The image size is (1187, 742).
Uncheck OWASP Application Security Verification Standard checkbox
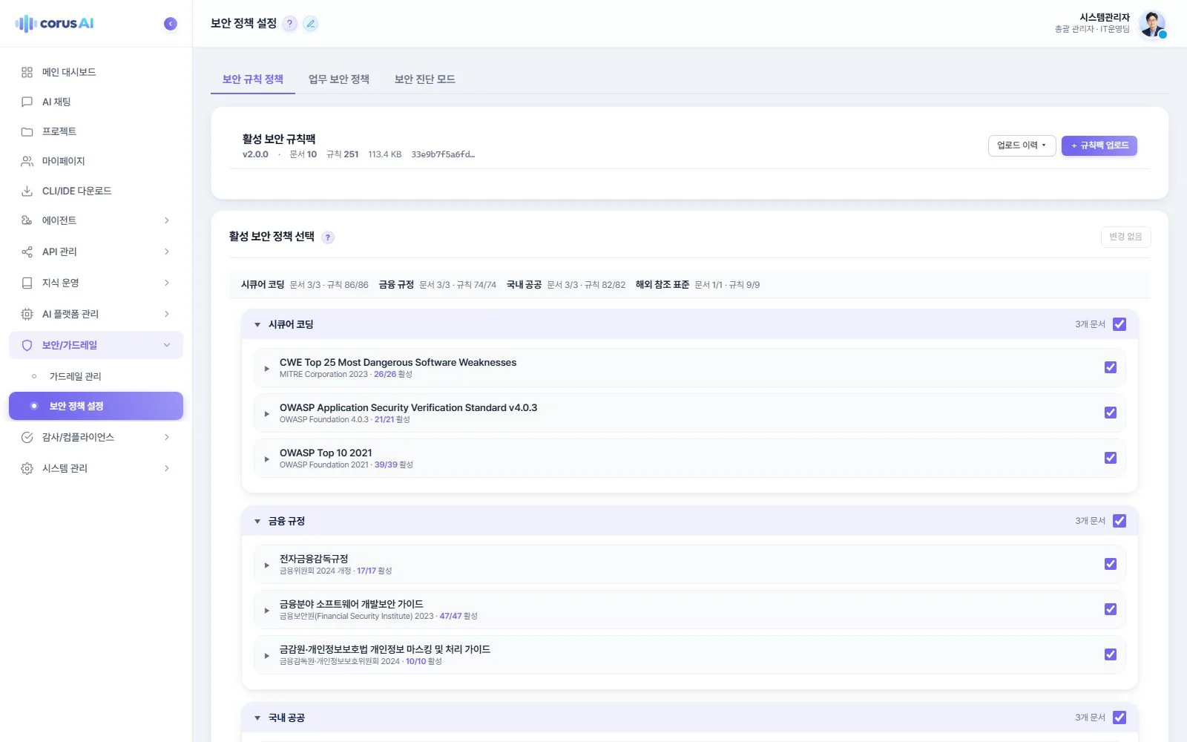coord(1111,413)
